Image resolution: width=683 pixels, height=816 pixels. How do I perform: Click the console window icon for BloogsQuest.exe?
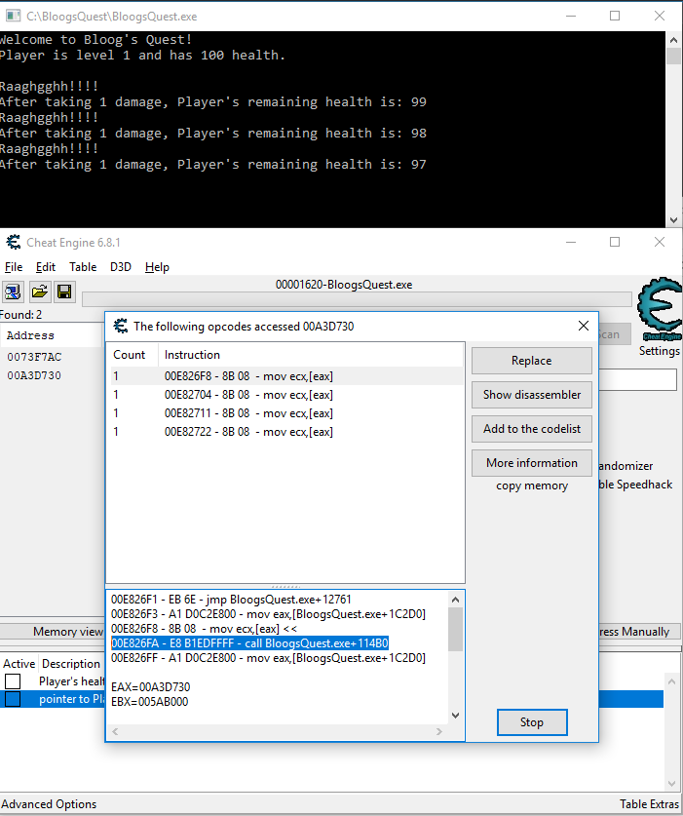pyautogui.click(x=13, y=17)
